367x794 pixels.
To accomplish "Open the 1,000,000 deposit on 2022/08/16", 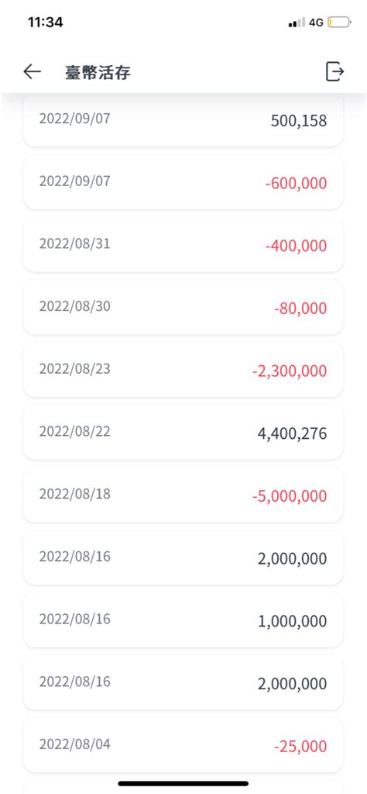I will tap(183, 620).
